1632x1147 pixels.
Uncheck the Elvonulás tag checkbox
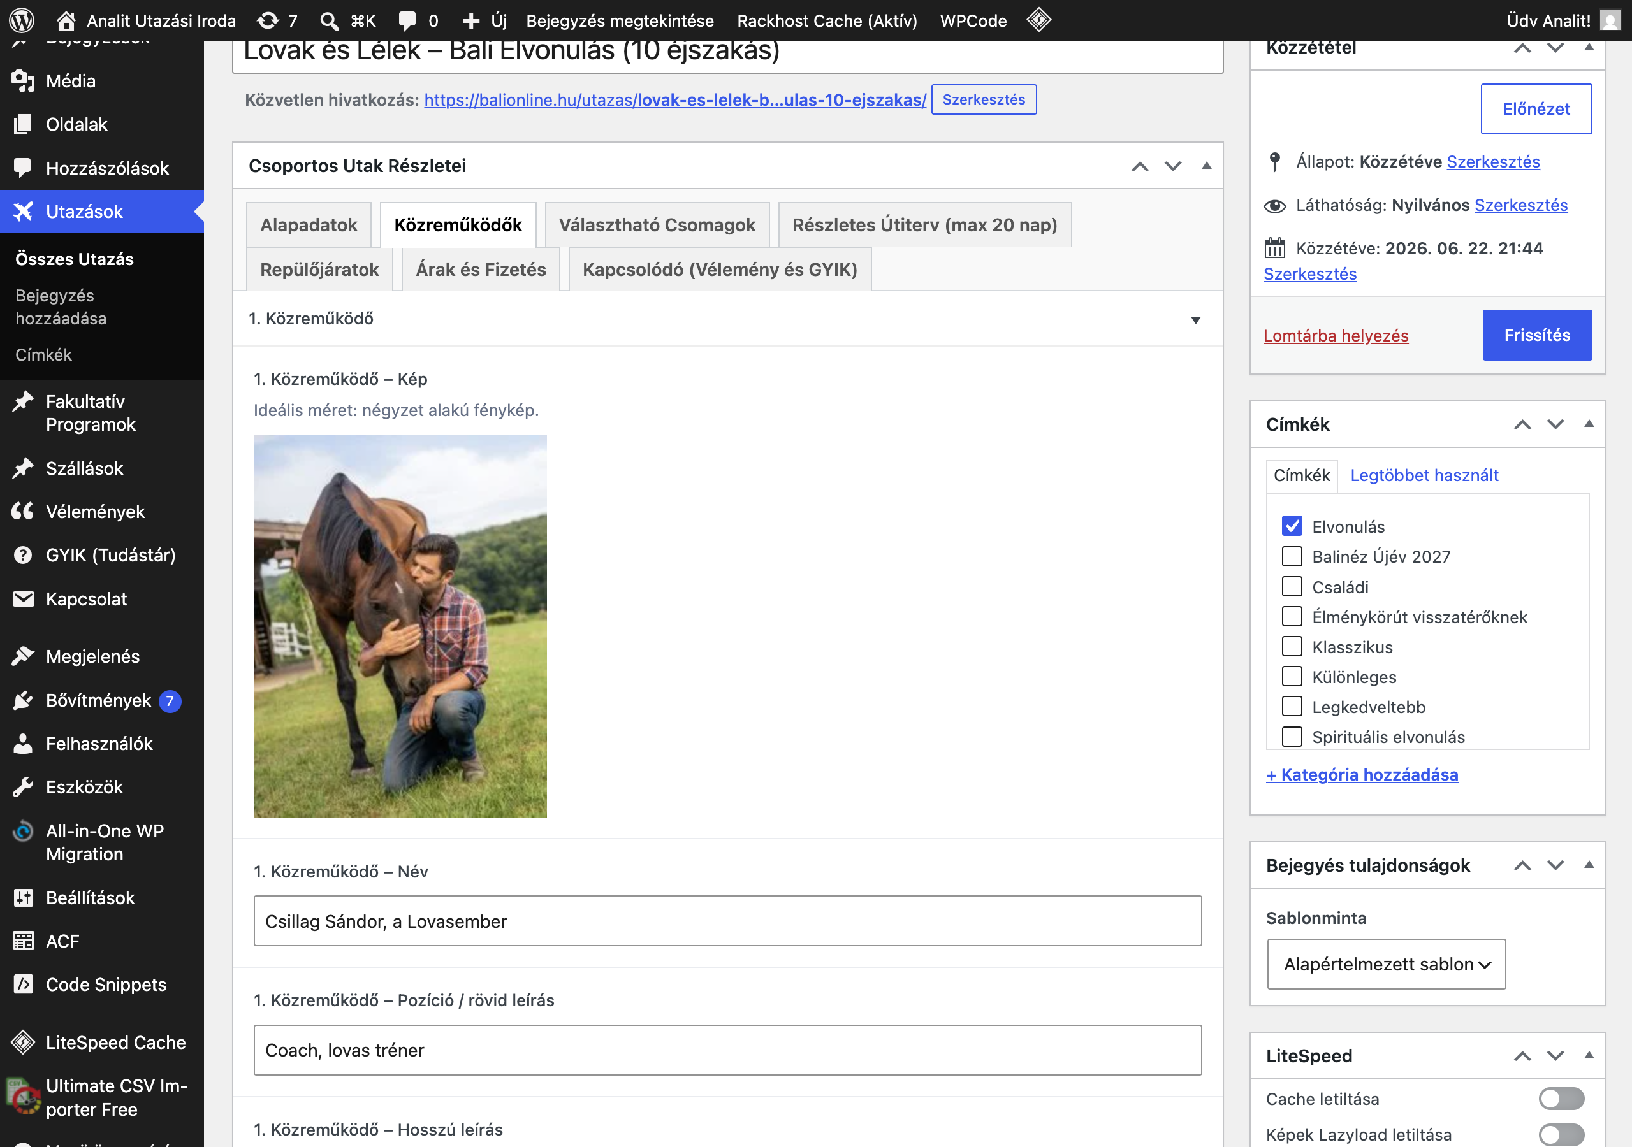pyautogui.click(x=1292, y=526)
